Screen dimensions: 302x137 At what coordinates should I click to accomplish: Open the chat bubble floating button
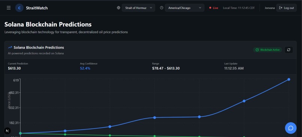(x=291, y=128)
